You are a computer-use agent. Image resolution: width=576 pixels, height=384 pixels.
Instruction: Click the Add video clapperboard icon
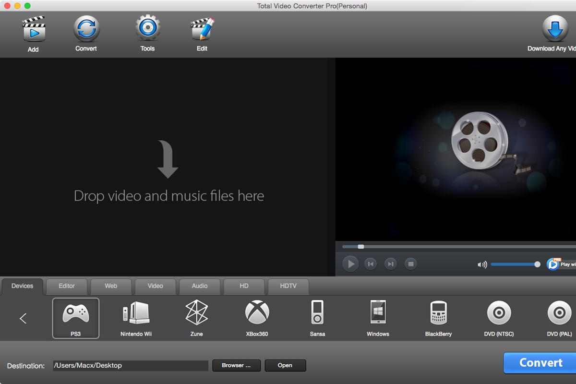tap(34, 29)
